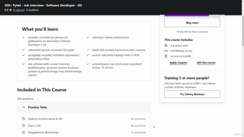Click the 0 students text
The width and height of the screenshot is (244, 137).
32,10
